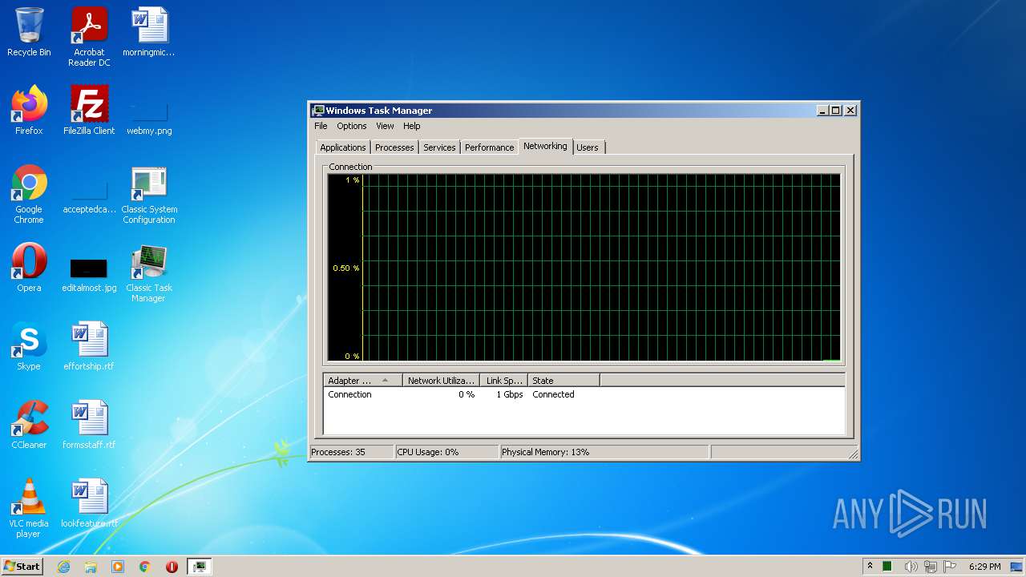Click the window resize grip corner
Viewport: 1026px width, 577px height.
click(853, 454)
